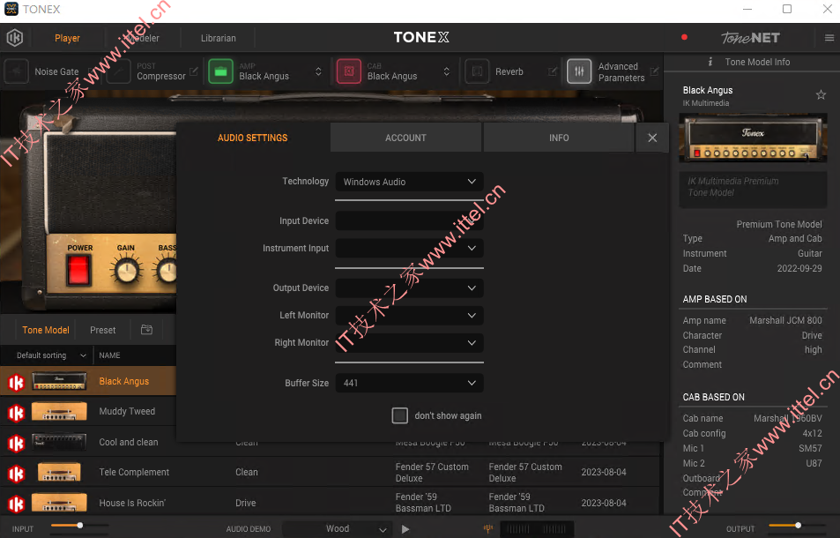
Task: Open the hamburger menu icon
Action: (829, 38)
